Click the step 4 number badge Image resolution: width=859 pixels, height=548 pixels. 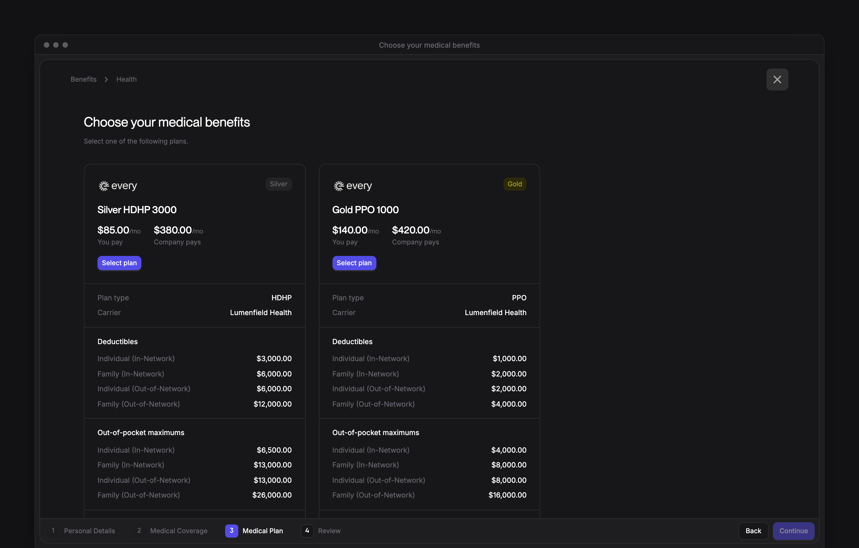(x=307, y=530)
